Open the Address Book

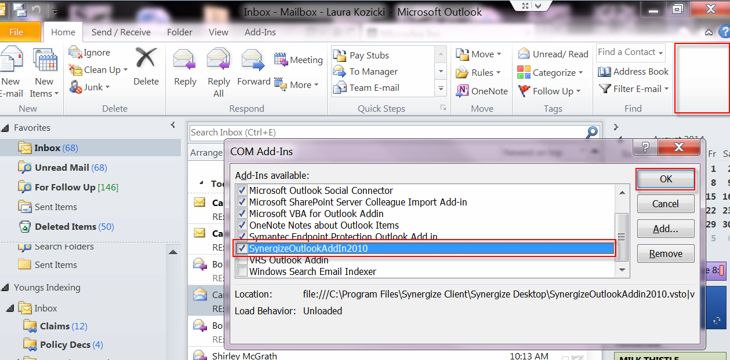tap(633, 71)
